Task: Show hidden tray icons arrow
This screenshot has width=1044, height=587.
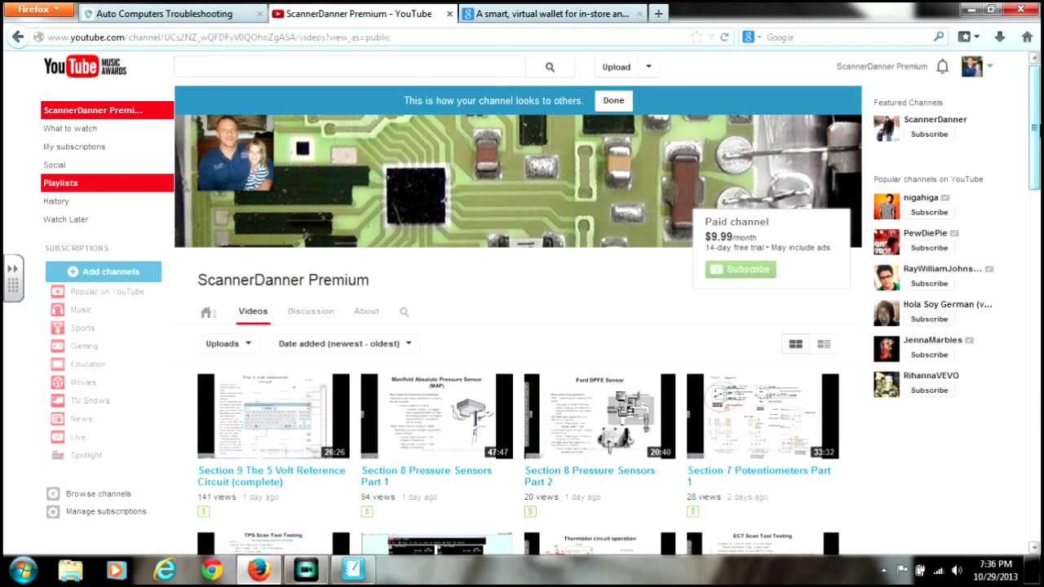Action: (884, 570)
